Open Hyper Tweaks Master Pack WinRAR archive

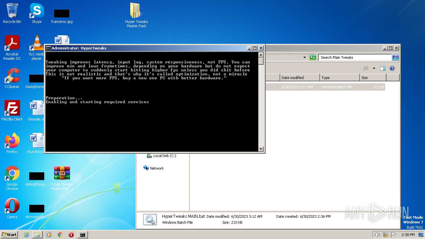(x=62, y=178)
